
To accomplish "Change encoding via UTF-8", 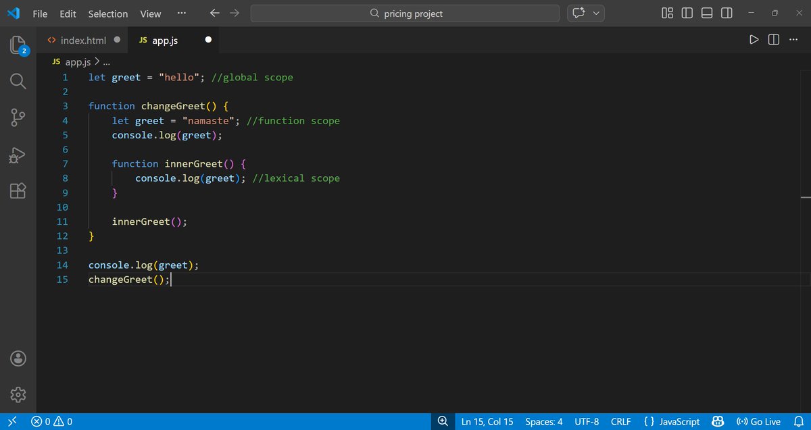I will pos(587,421).
